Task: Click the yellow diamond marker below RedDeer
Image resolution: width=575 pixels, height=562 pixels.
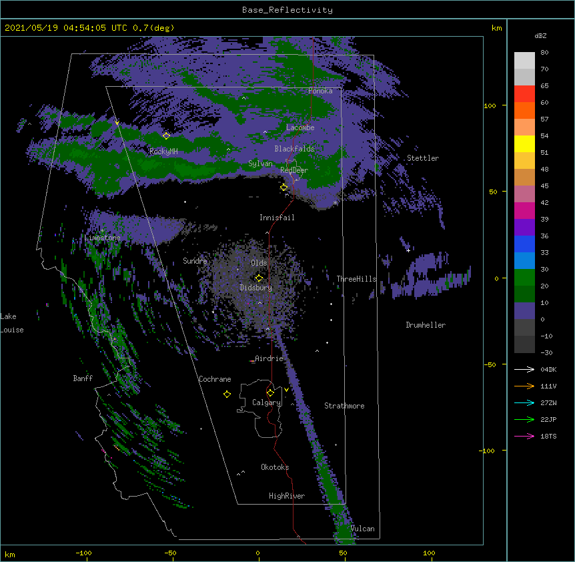Action: coord(284,187)
